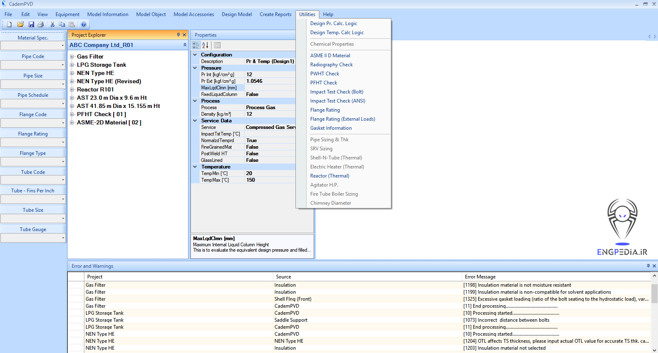The width and height of the screenshot is (658, 353).
Task: Click the CademPVD application icon in title bar
Action: (x=4, y=4)
